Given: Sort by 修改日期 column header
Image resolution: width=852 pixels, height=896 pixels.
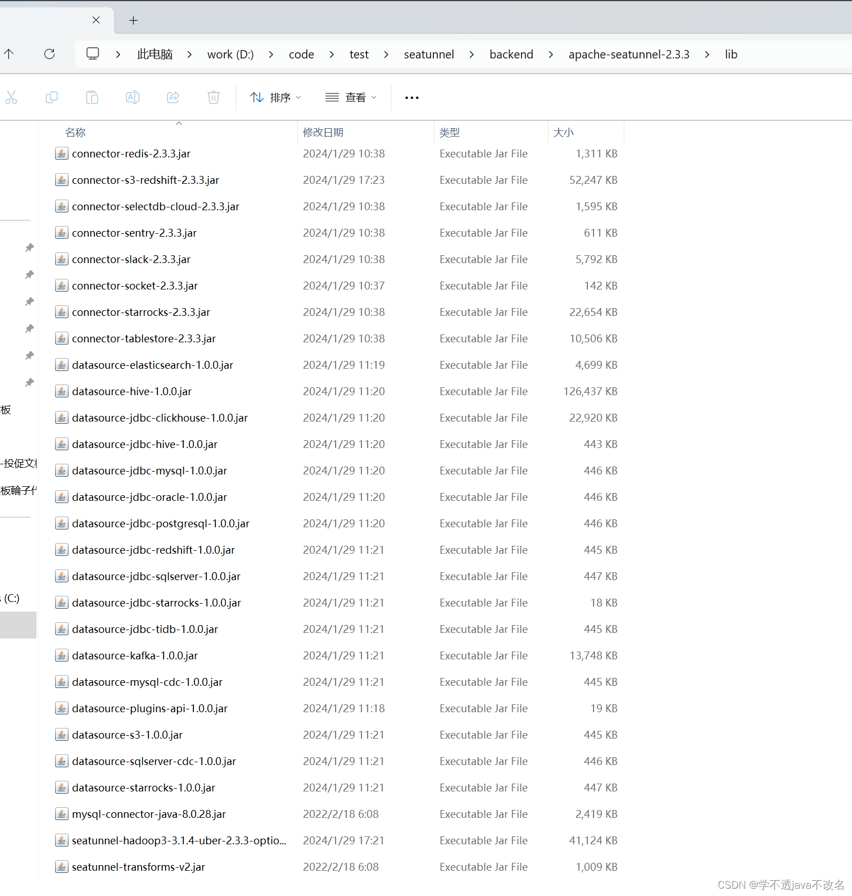Looking at the screenshot, I should [x=323, y=132].
